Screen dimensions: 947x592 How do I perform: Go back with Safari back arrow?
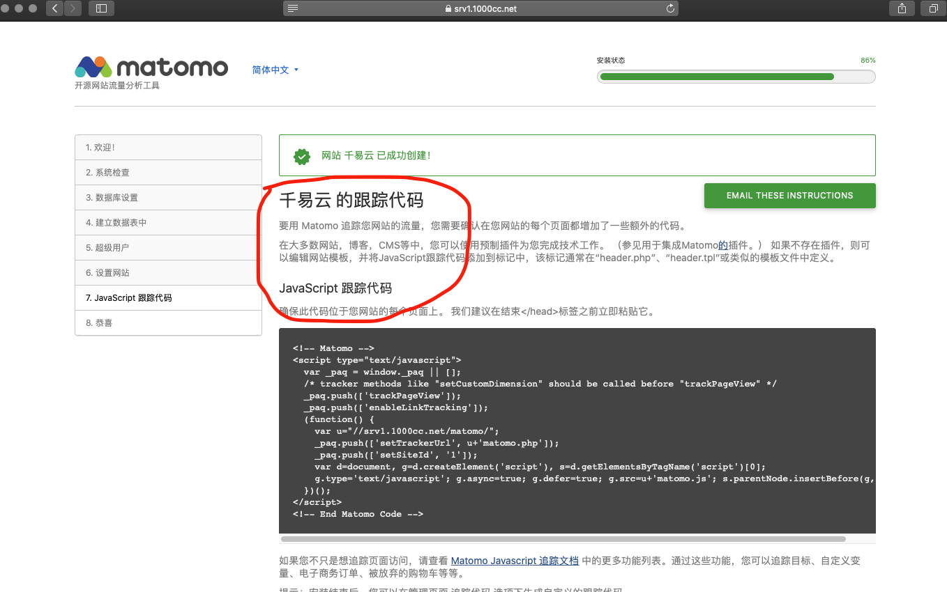(x=55, y=8)
